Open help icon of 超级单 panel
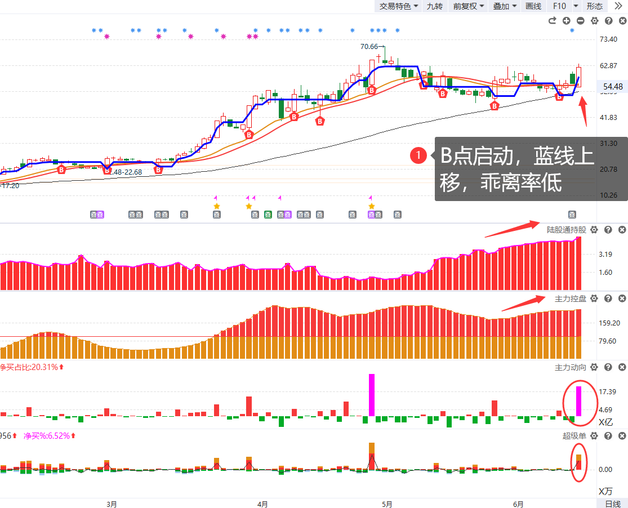The image size is (628, 508). [x=608, y=436]
